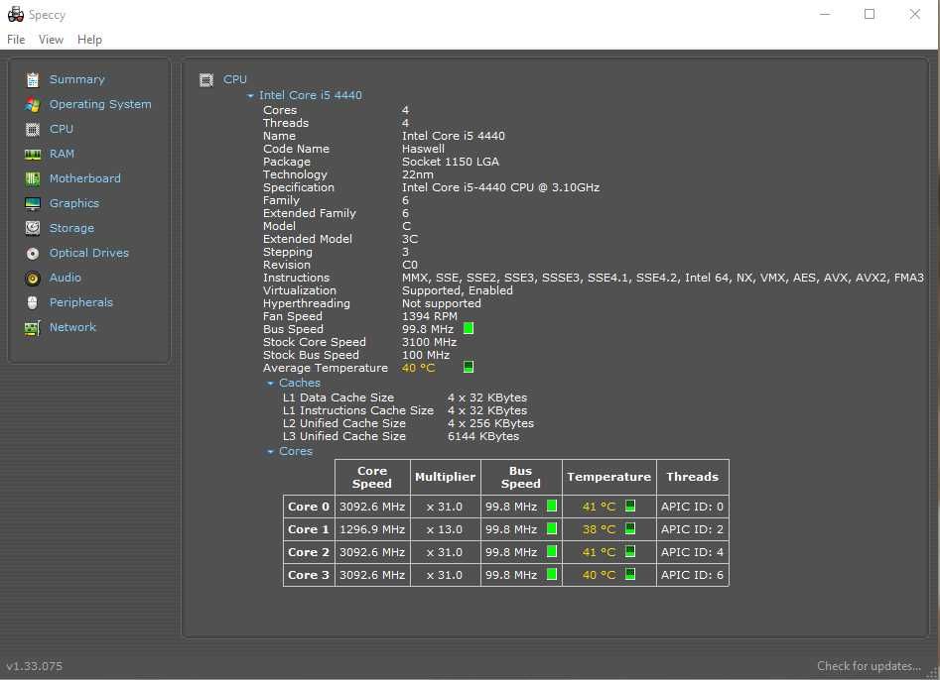Click the Graphics monitor icon
The width and height of the screenshot is (940, 680).
[x=33, y=203]
